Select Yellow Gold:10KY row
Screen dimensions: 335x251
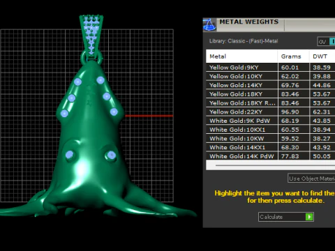pos(271,76)
